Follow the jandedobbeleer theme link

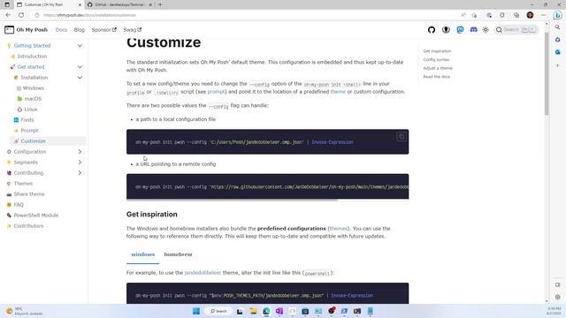(203, 273)
